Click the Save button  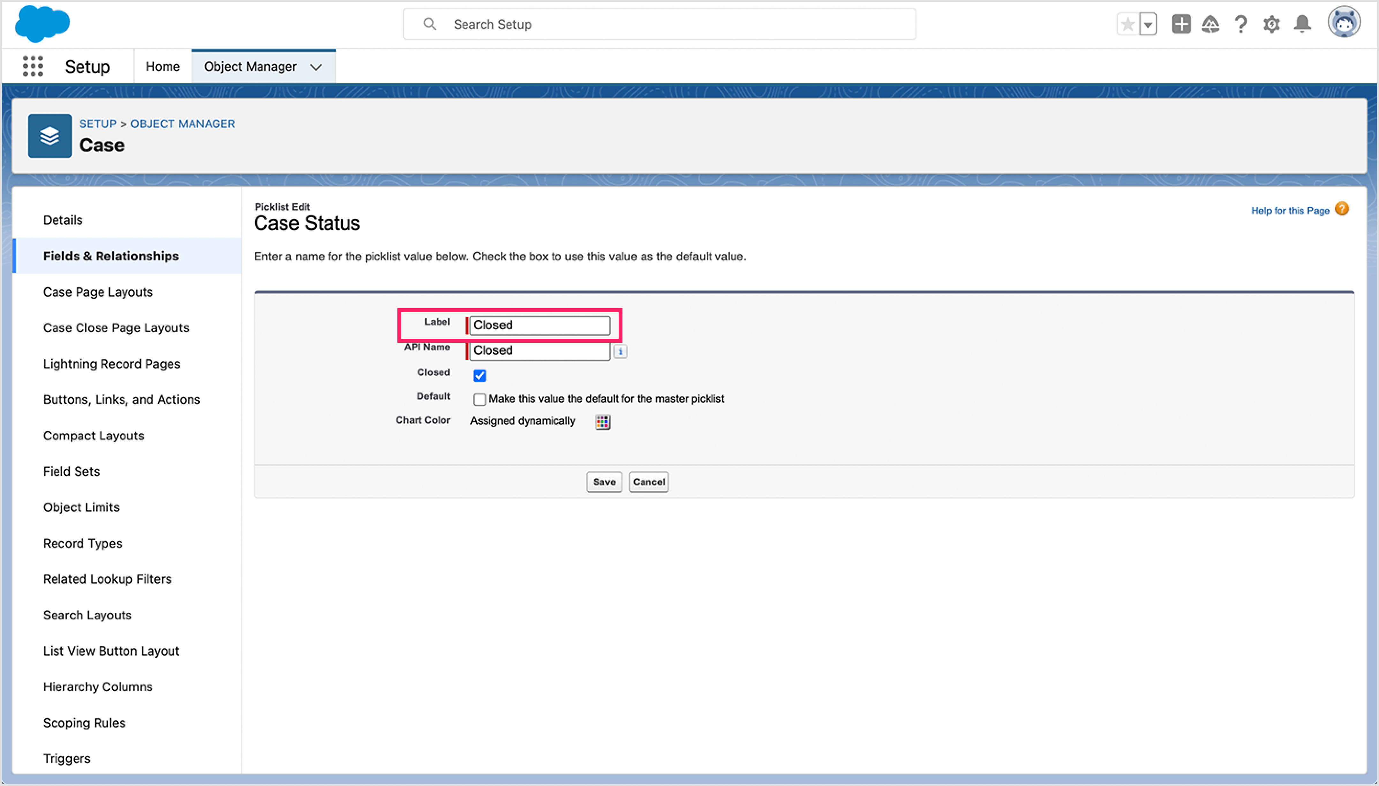(604, 482)
